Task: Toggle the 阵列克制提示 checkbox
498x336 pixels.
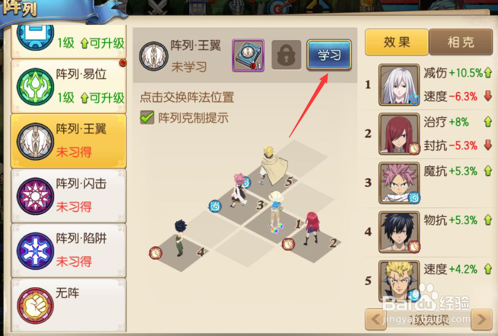Action: tap(147, 117)
